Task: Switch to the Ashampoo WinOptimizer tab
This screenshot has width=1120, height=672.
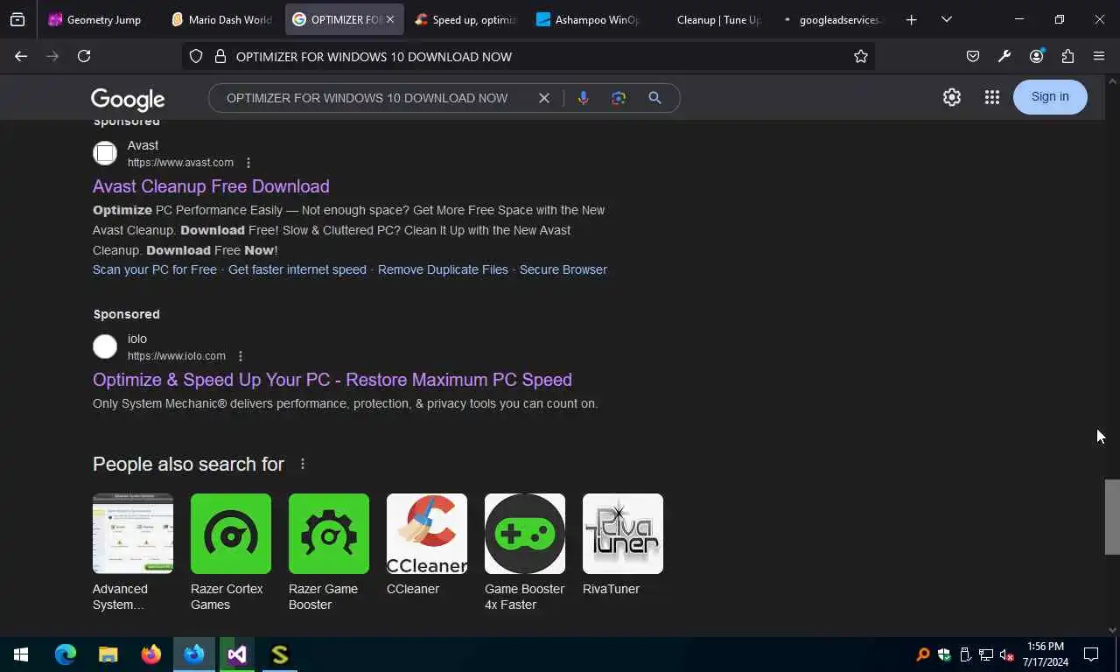Action: 586,19
